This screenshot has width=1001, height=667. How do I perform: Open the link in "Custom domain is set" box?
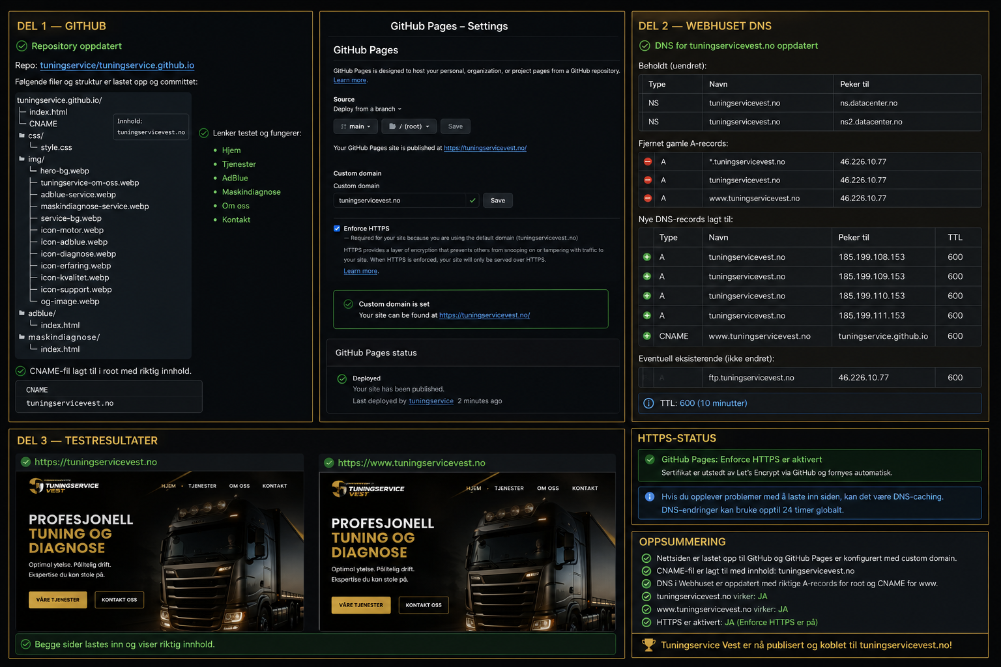click(x=485, y=315)
